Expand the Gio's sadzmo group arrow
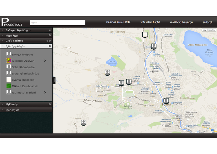Image resolution: width=217 pixels, height=154 pixels. click(2, 41)
